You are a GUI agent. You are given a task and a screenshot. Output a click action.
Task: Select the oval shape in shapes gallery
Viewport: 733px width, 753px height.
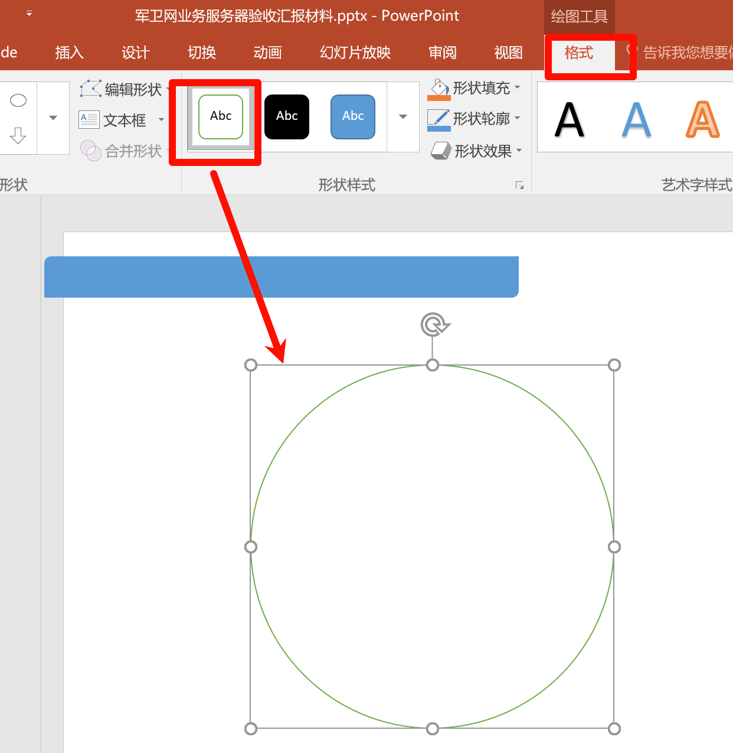click(x=18, y=100)
